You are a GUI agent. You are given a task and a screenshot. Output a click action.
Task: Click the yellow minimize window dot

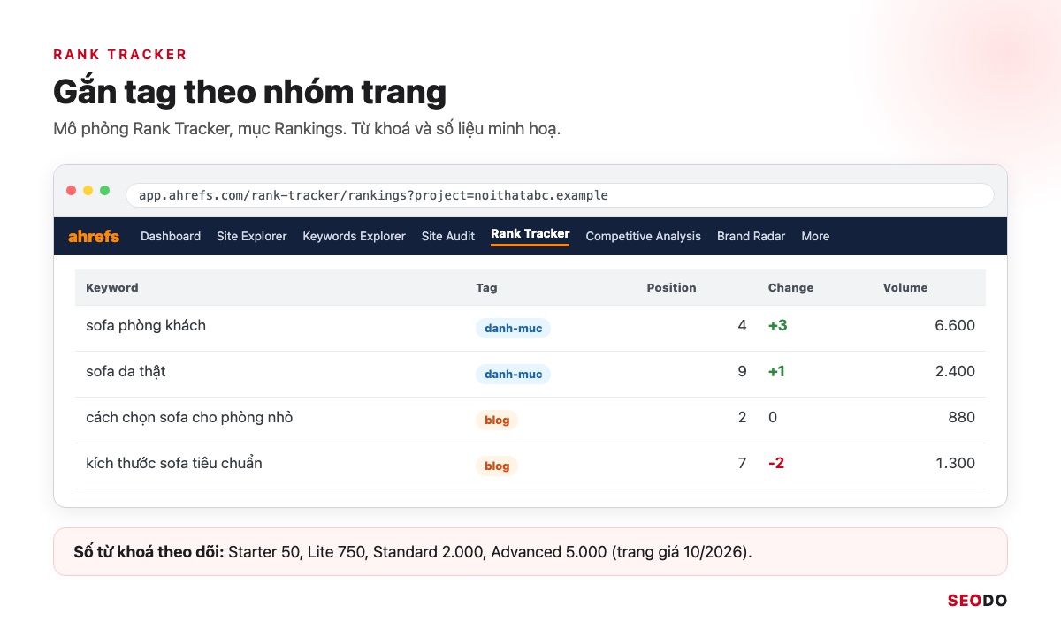pyautogui.click(x=88, y=190)
